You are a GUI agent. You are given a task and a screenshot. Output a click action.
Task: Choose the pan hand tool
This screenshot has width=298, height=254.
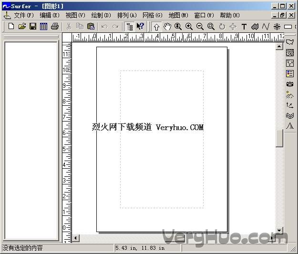[167, 27]
